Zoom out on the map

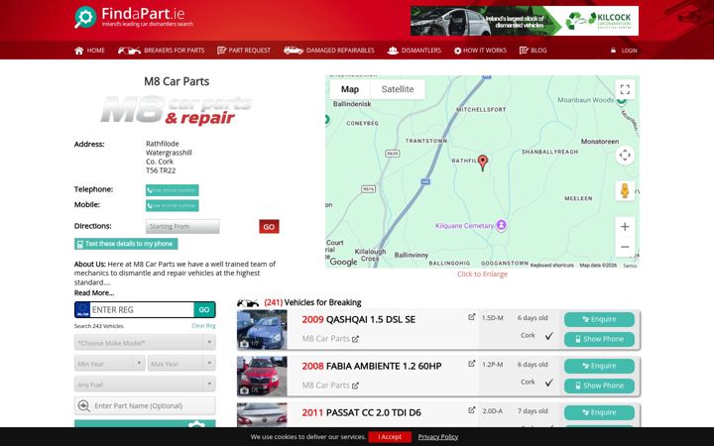click(625, 247)
